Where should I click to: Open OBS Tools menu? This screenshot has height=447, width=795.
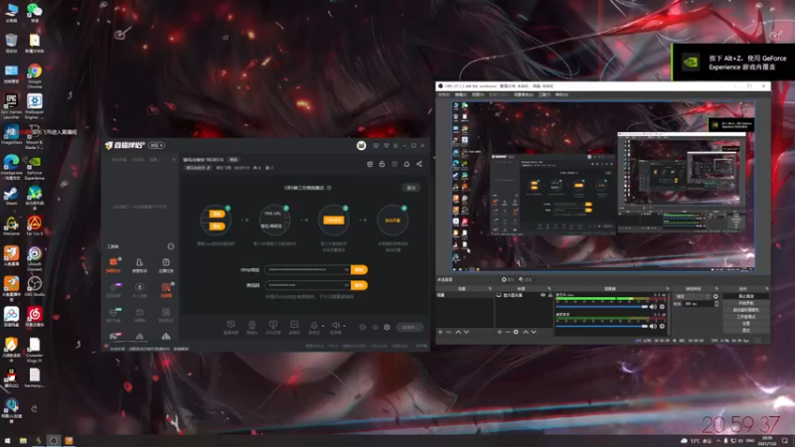coord(545,94)
